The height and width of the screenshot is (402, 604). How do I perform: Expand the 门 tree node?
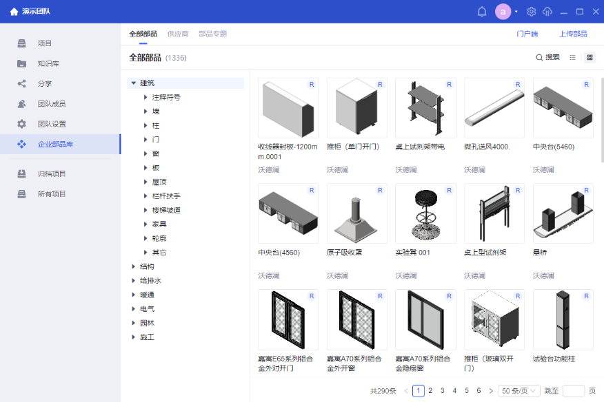[145, 139]
